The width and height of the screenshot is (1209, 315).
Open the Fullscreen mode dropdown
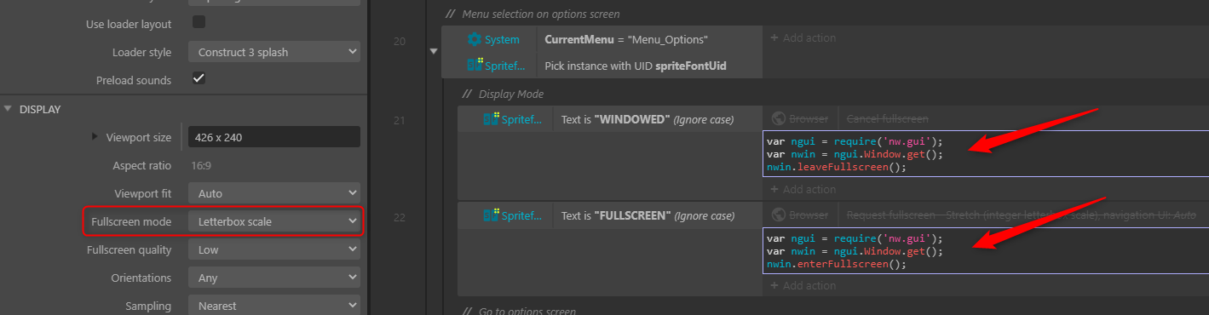pos(273,221)
